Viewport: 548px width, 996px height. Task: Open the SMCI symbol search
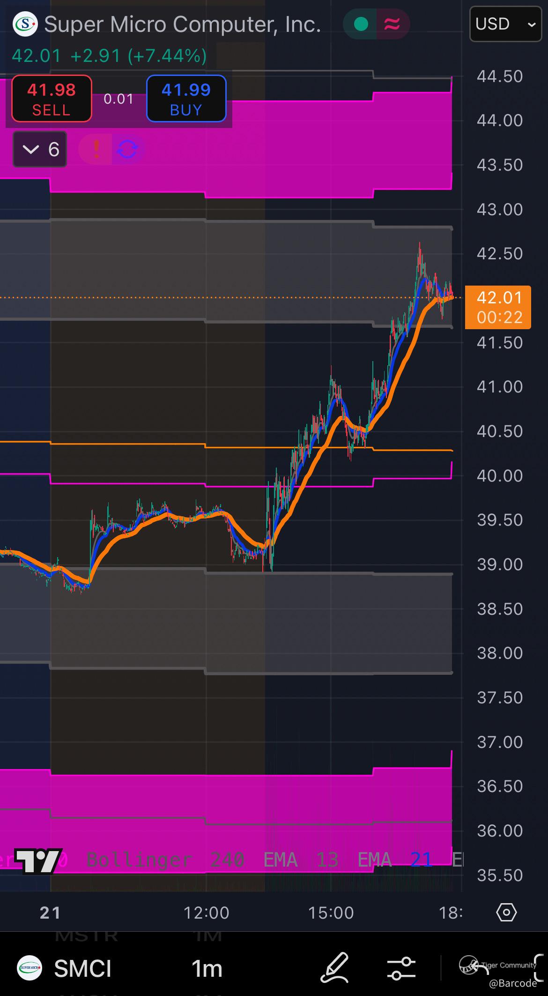coord(83,968)
